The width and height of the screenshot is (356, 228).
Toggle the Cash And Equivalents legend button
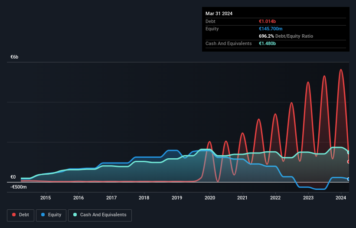coord(100,215)
